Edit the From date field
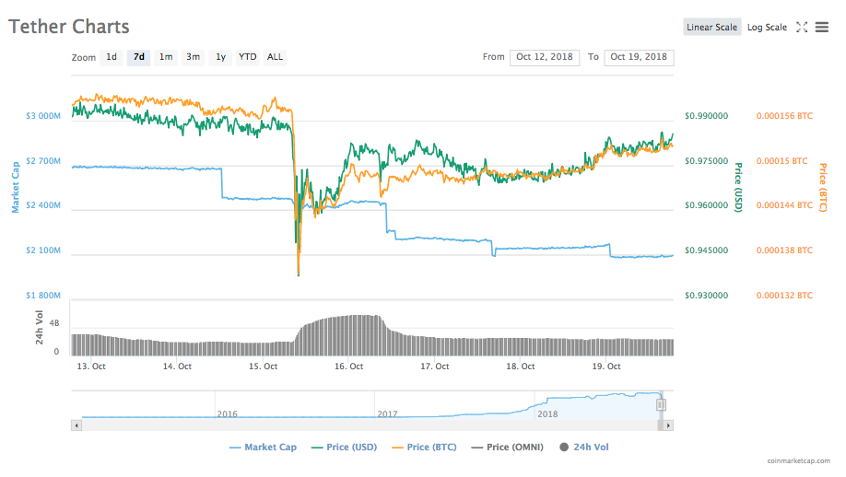The height and width of the screenshot is (477, 846). (545, 57)
